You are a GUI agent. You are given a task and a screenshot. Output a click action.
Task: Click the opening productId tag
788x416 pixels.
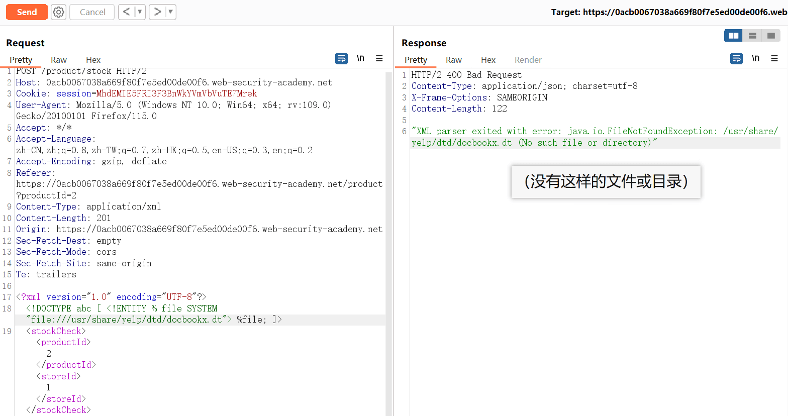point(63,342)
